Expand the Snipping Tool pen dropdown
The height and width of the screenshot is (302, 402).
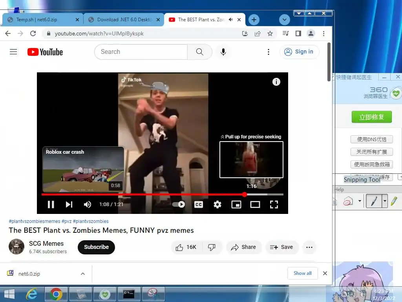click(x=385, y=201)
